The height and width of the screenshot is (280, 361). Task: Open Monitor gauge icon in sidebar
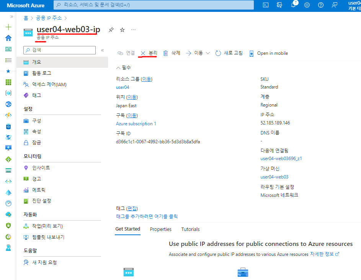[x=8, y=203]
